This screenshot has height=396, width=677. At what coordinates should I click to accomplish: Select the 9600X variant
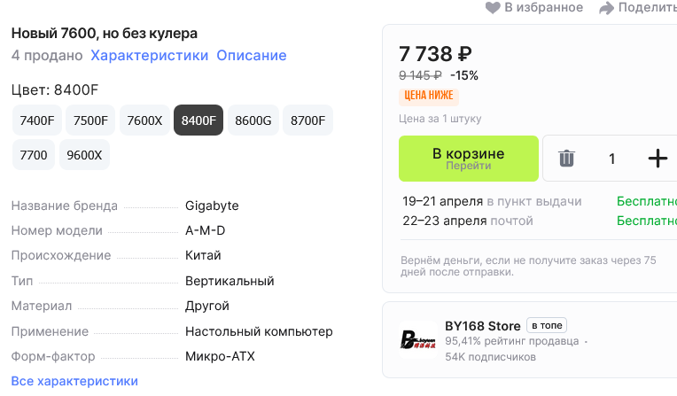[x=84, y=155]
